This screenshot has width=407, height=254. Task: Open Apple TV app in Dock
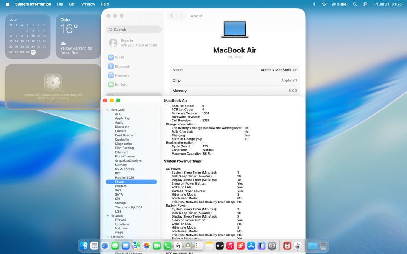coord(220,246)
